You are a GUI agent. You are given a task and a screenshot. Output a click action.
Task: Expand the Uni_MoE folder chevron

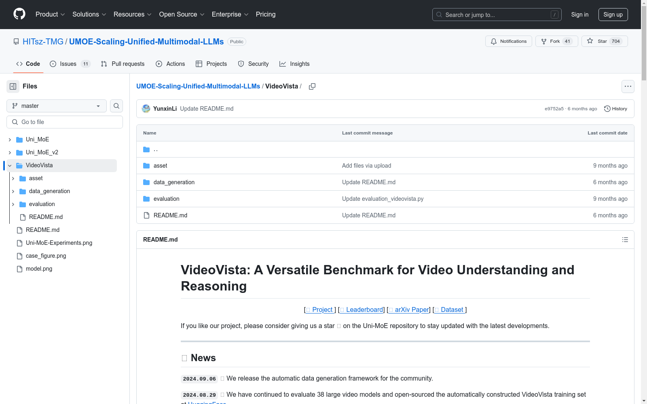[10, 139]
